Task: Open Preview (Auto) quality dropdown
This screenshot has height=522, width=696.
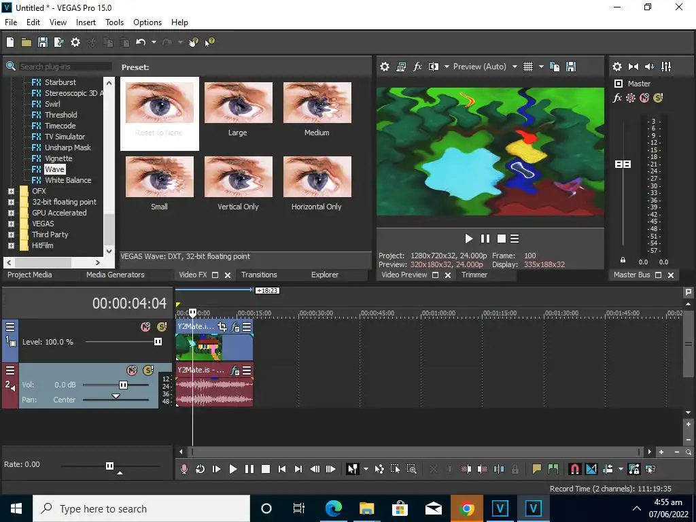Action: (x=515, y=67)
